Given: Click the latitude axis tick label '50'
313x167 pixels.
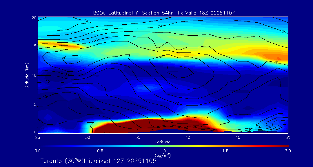Looking at the screenshot, I should (288, 137).
